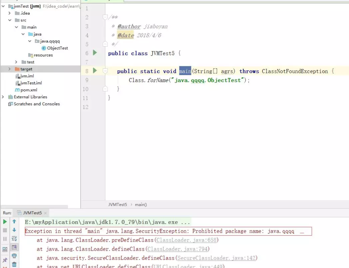This screenshot has height=268, width=349.
Task: Click the java.exe command line in console
Action: (x=107, y=222)
